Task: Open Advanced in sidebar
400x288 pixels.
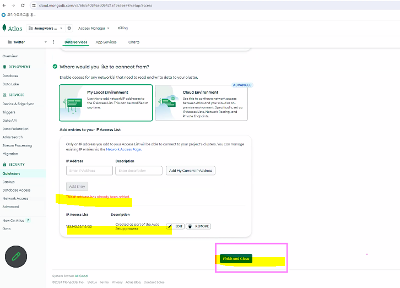Action: coord(10,207)
